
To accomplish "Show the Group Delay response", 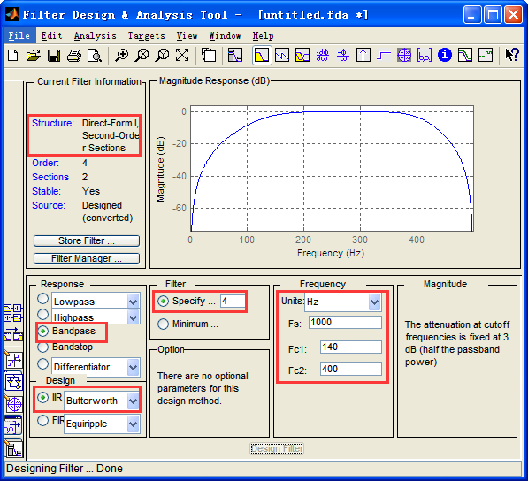I will pyautogui.click(x=323, y=55).
